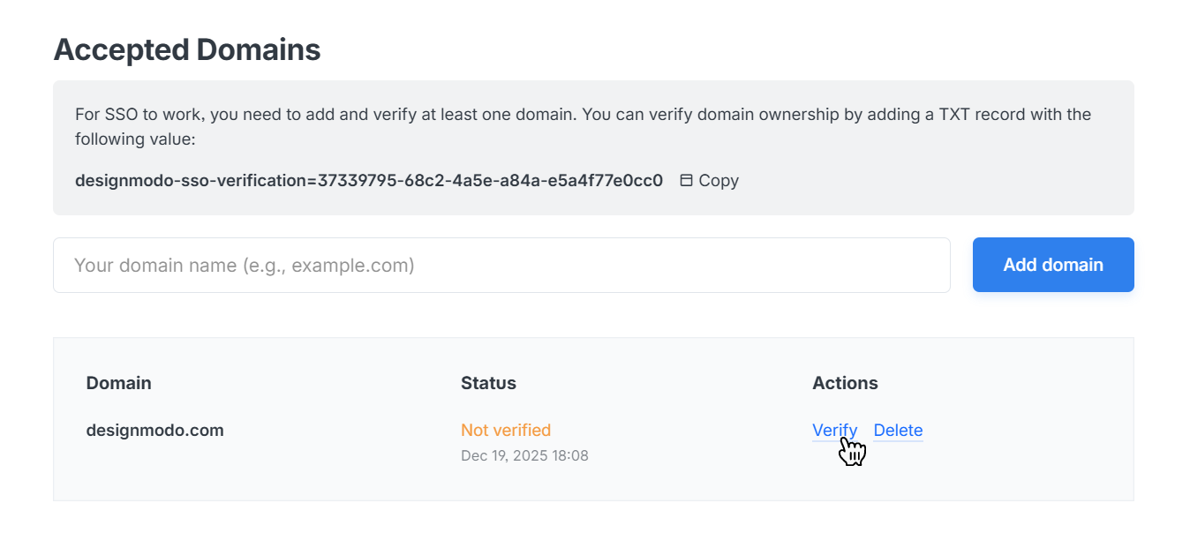
Task: Click the Copy label text
Action: click(719, 181)
